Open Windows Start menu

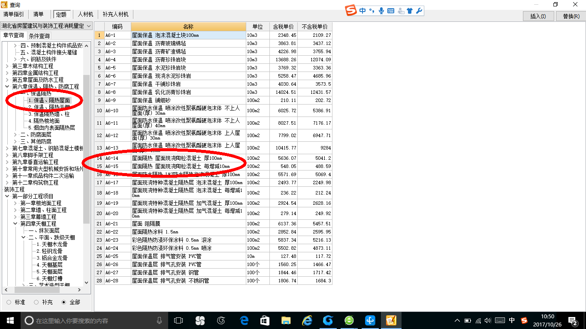(9, 320)
